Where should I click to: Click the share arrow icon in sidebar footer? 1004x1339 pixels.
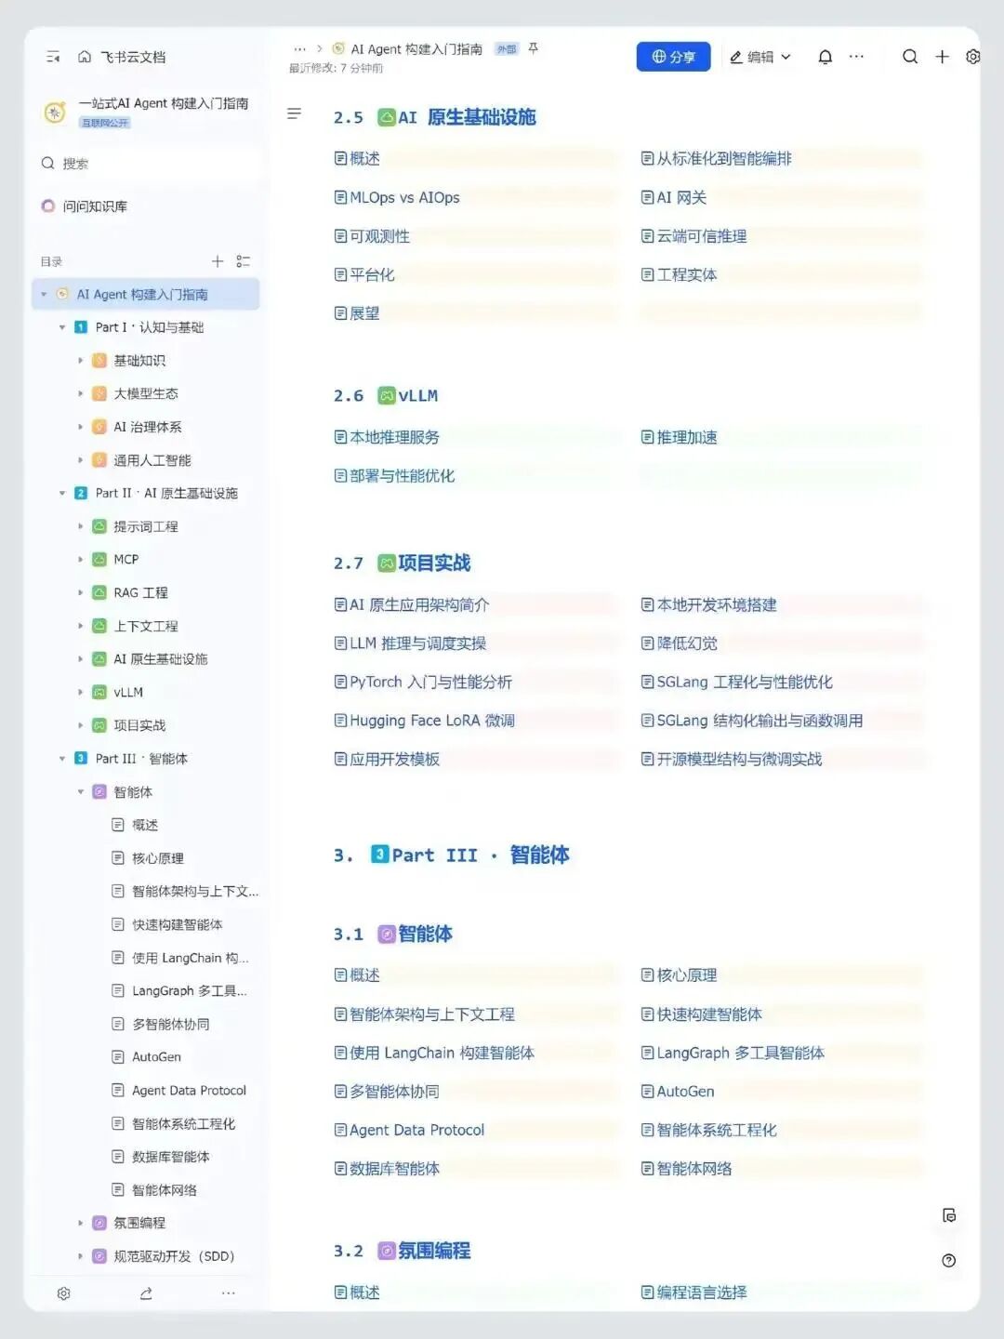point(146,1293)
